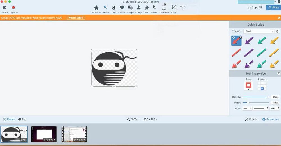This screenshot has height=146, width=281.
Task: Start a new Capture
Action: (13, 10)
